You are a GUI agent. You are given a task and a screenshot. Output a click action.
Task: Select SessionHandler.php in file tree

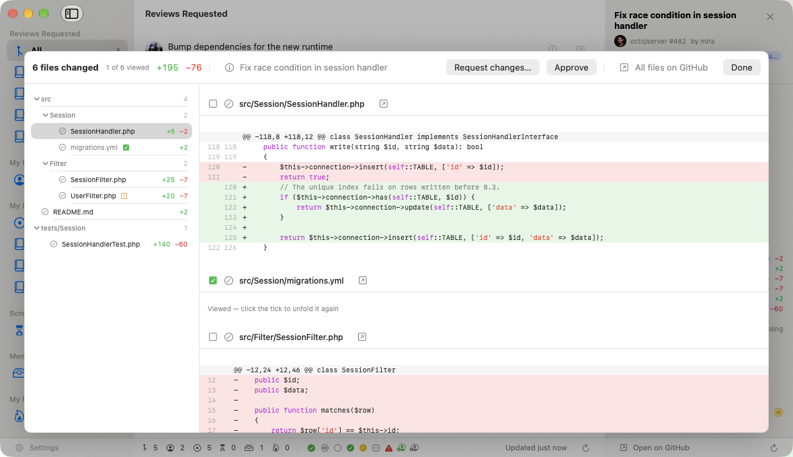coord(112,132)
